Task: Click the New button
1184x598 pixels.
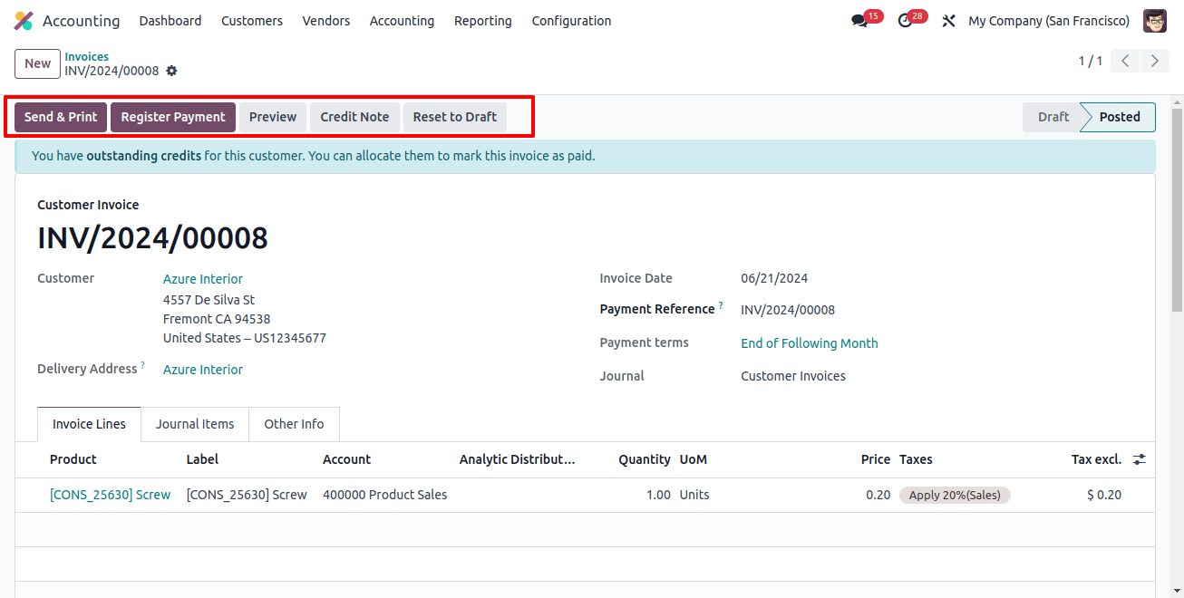Action: [x=38, y=63]
